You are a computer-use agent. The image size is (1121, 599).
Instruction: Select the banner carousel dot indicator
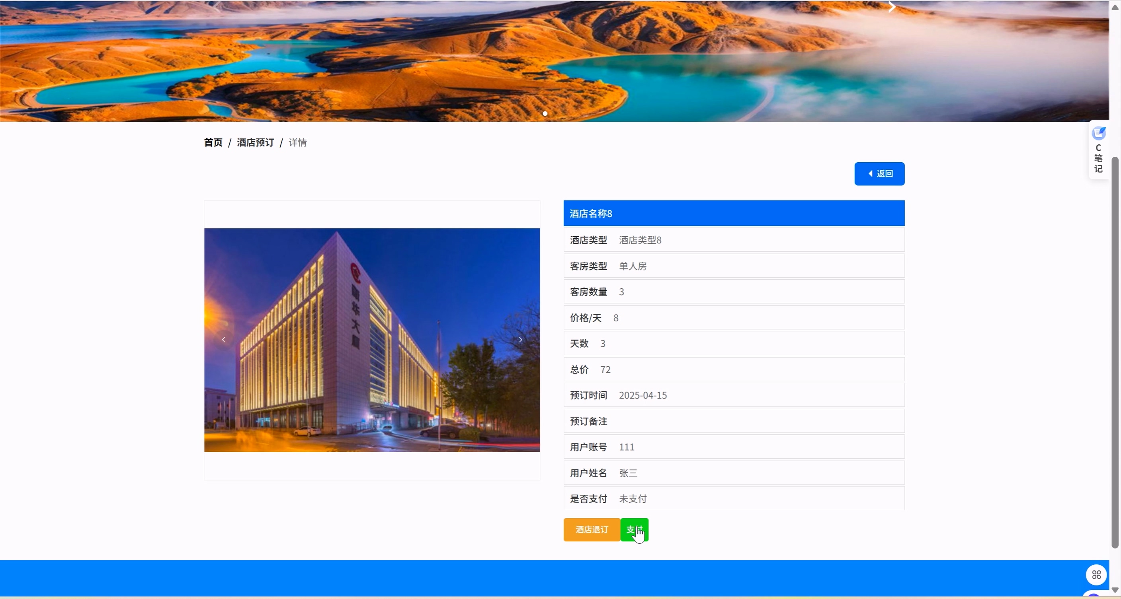545,113
